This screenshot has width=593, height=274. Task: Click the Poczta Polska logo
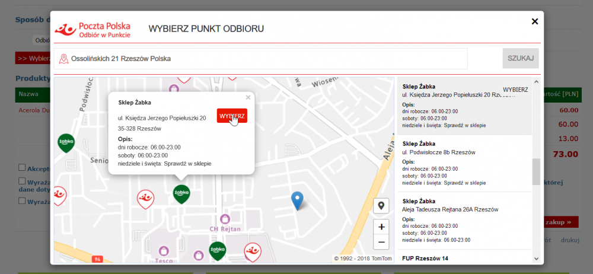[93, 30]
